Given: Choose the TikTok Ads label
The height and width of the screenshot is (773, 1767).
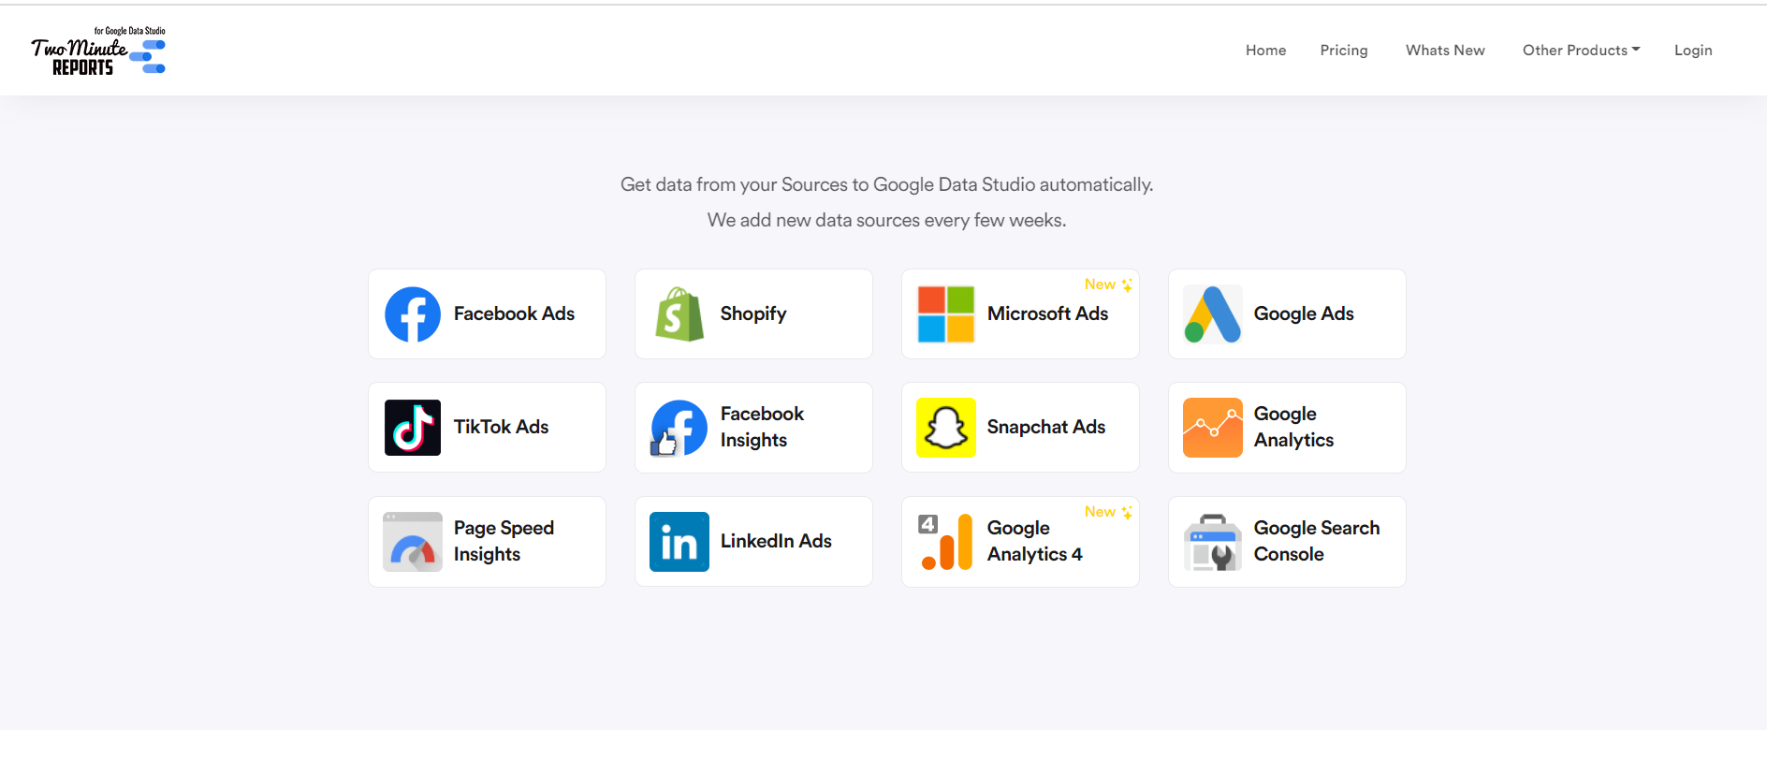Looking at the screenshot, I should click(x=501, y=427).
